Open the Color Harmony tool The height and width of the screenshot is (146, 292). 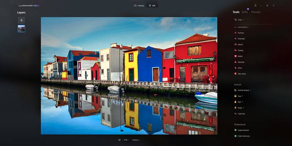(x=242, y=136)
